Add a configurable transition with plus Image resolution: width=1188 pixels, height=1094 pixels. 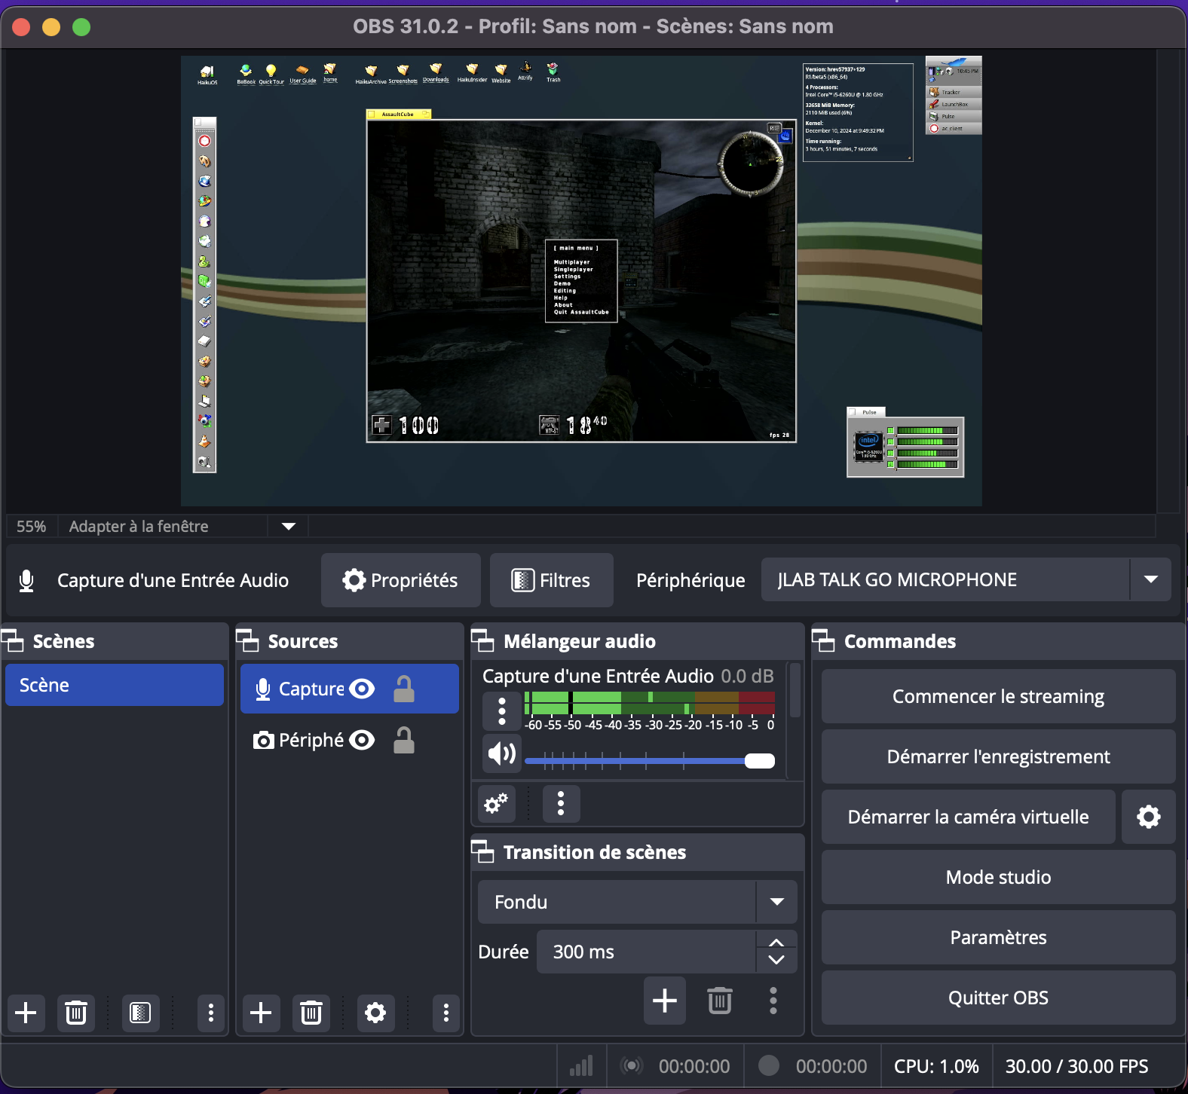(x=665, y=1001)
